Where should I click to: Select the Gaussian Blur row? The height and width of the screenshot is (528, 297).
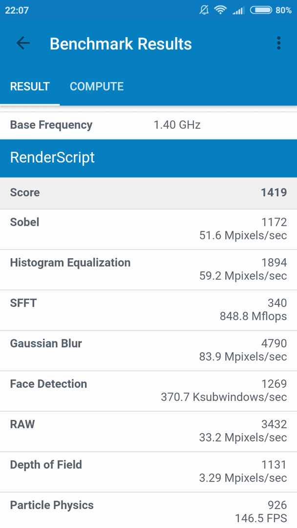tap(148, 351)
